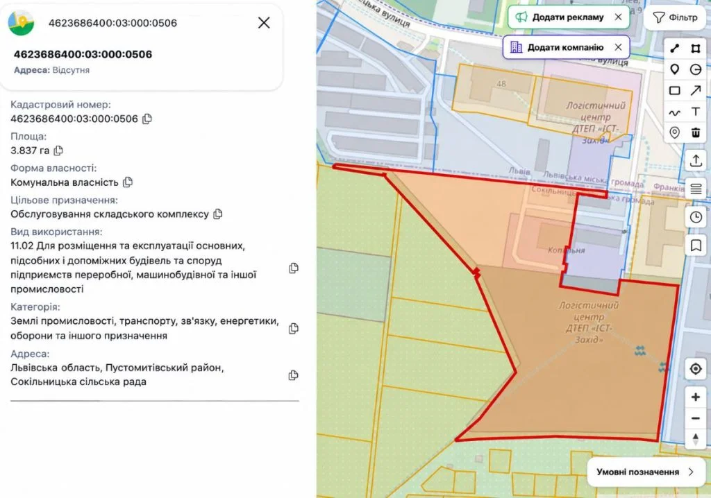This screenshot has height=498, width=711.
Task: Copy the Львівська область address text
Action: [294, 375]
